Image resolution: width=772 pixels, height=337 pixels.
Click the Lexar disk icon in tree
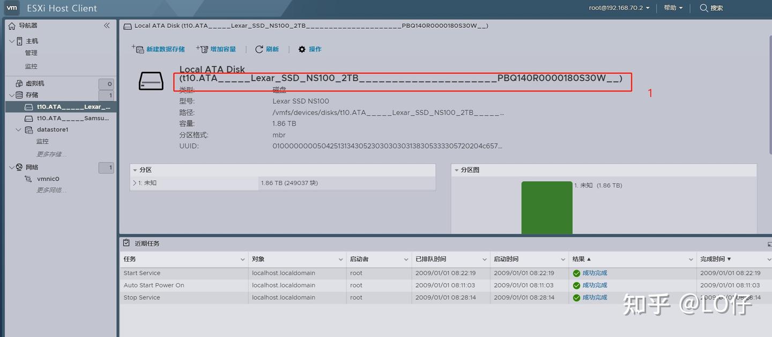[x=29, y=107]
